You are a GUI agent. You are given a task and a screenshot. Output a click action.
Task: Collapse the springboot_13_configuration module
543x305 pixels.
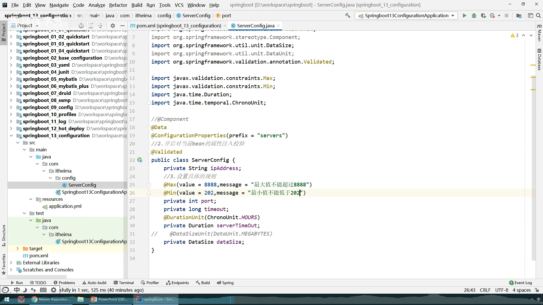pyautogui.click(x=11, y=136)
